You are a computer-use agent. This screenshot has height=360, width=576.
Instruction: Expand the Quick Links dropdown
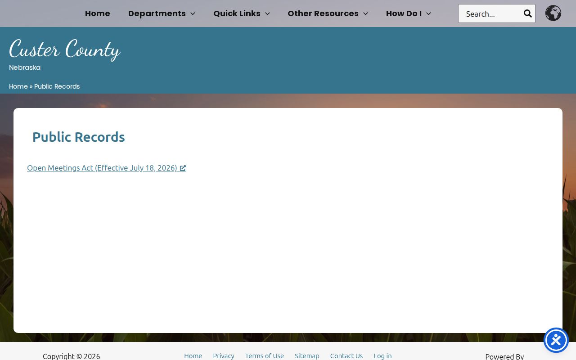(x=242, y=13)
